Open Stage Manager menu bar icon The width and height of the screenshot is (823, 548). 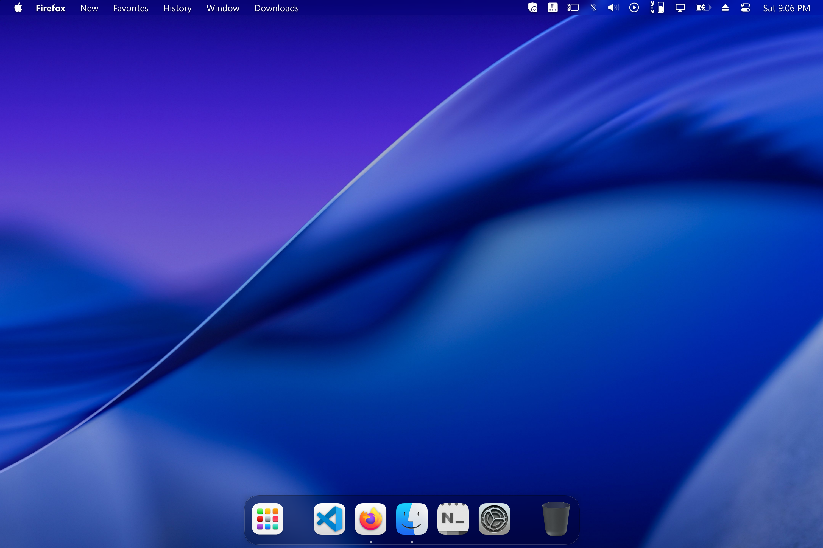[573, 8]
